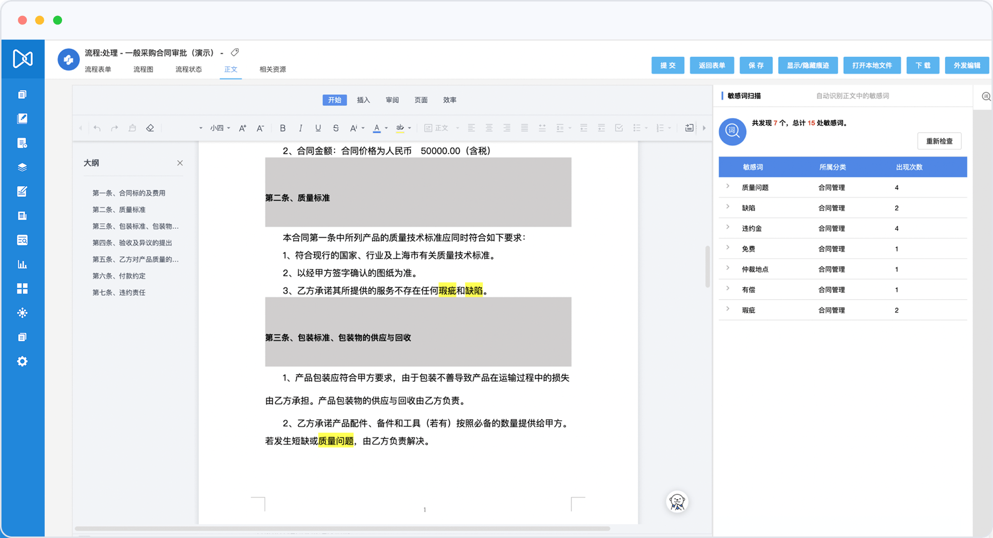Click the italic formatting icon
The image size is (993, 538).
click(300, 128)
